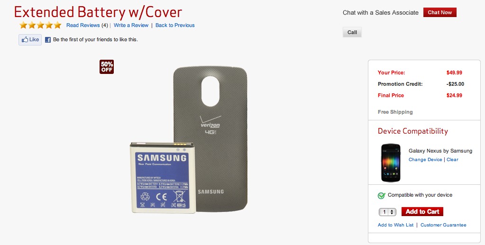Click the Verizon battery cover image
Viewport: 485px width, 245px height.
(x=210, y=139)
